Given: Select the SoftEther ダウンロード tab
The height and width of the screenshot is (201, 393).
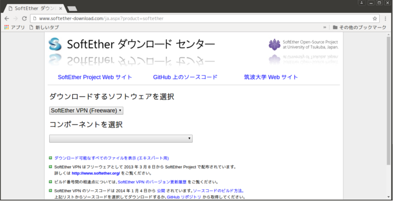Looking at the screenshot, I should pos(35,8).
